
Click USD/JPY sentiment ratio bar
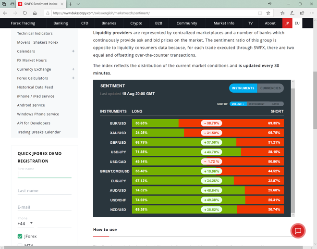pyautogui.click(x=208, y=152)
